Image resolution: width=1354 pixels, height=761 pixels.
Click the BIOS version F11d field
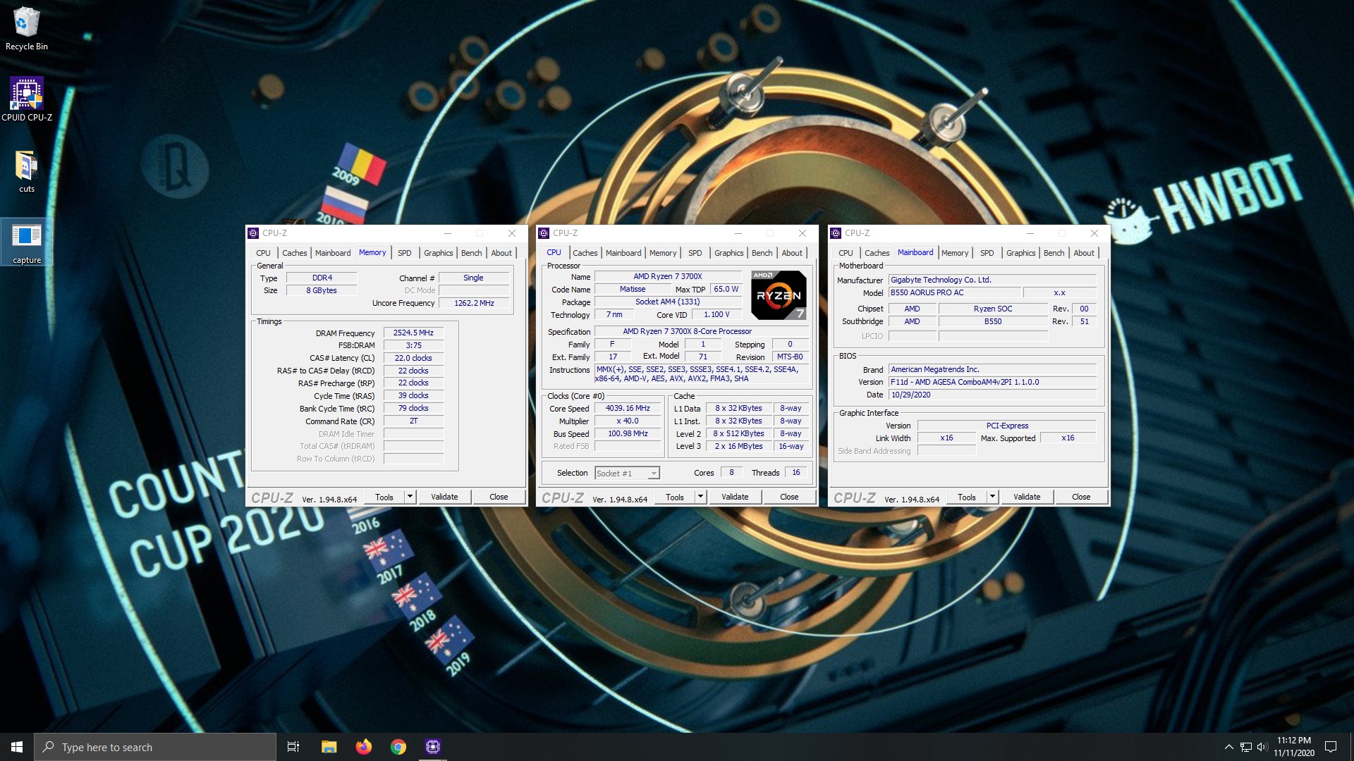[x=992, y=382]
